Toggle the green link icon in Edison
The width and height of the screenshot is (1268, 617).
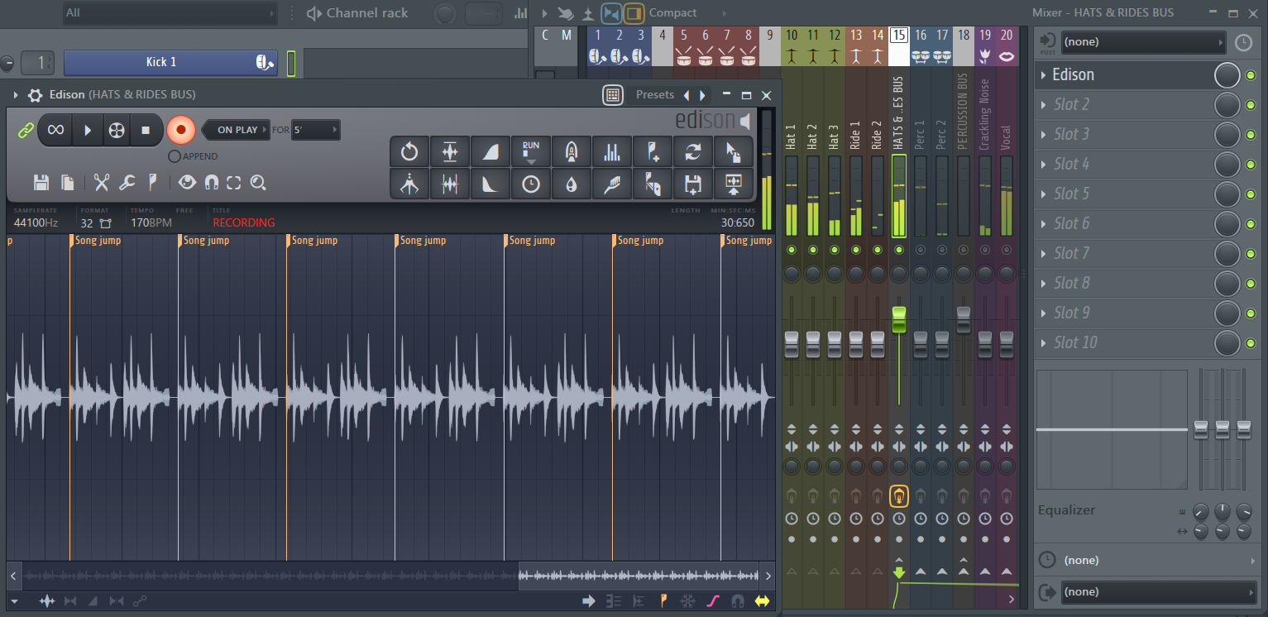[x=26, y=130]
